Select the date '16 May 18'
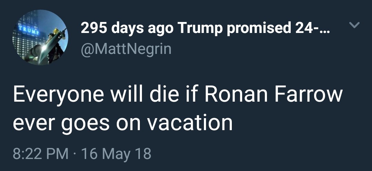Screen dimensions: 372x171 tap(116, 153)
